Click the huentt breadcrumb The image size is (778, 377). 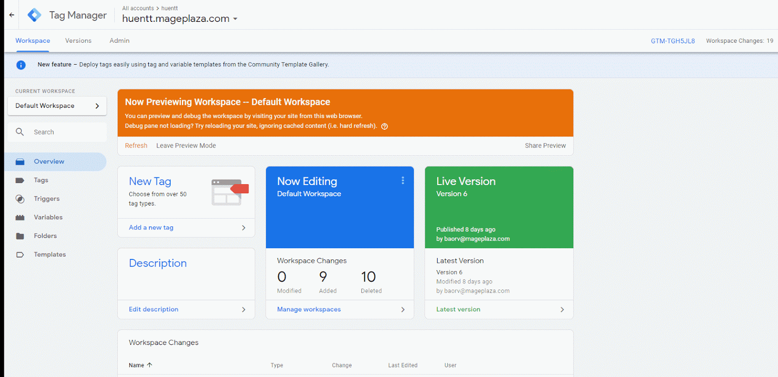(x=170, y=8)
